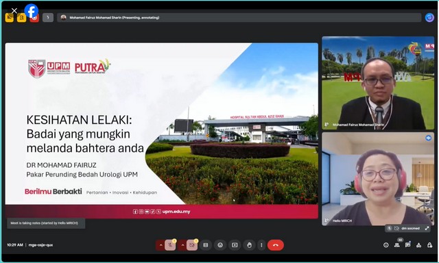Expand the dm socmed self-view tile
Screen dimensions: 439x263
click(427, 228)
